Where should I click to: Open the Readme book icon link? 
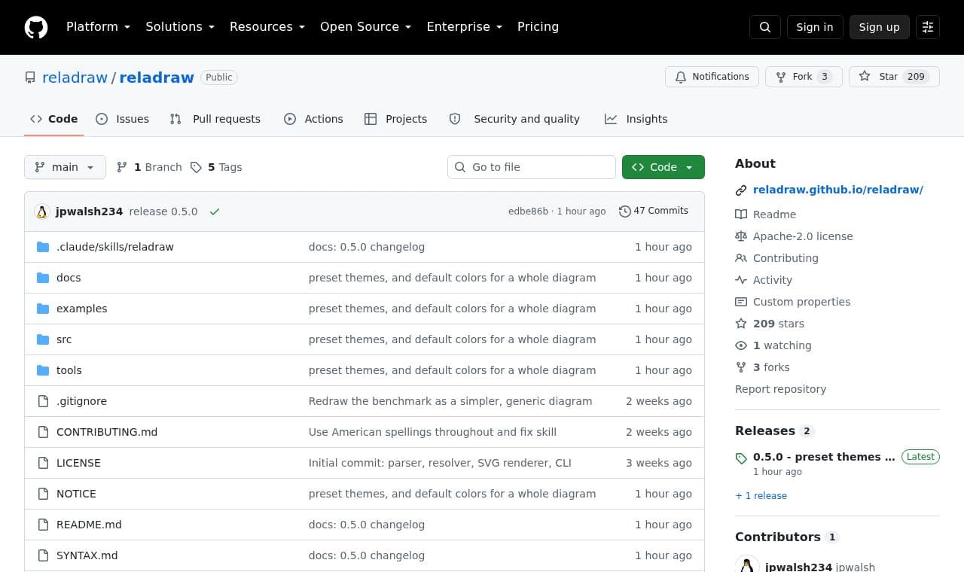[x=765, y=214]
